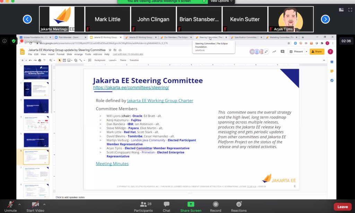Click the Transition button
Screen dimensions: 355x213
[134, 60]
